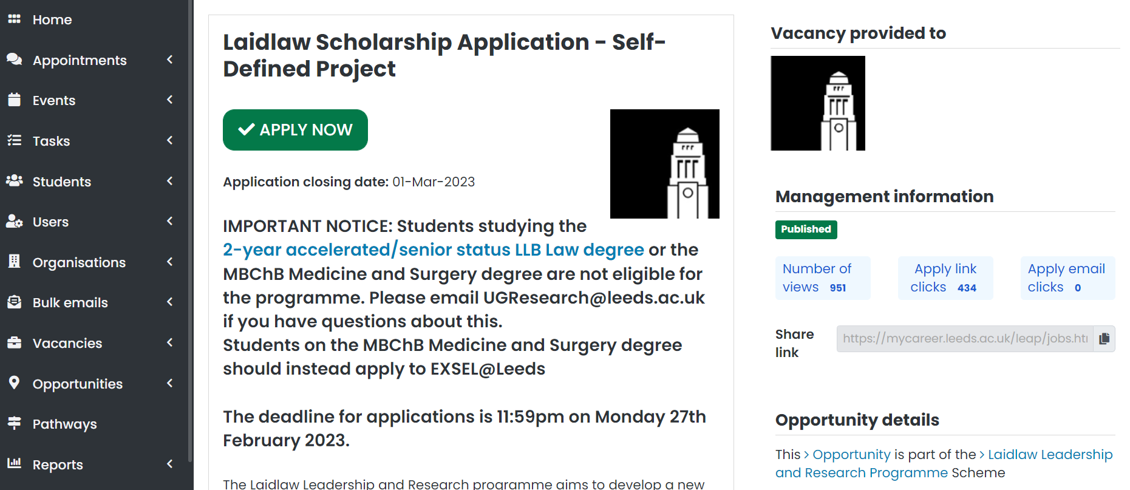This screenshot has width=1130, height=490.
Task: Click the Home grid icon
Action: click(14, 19)
